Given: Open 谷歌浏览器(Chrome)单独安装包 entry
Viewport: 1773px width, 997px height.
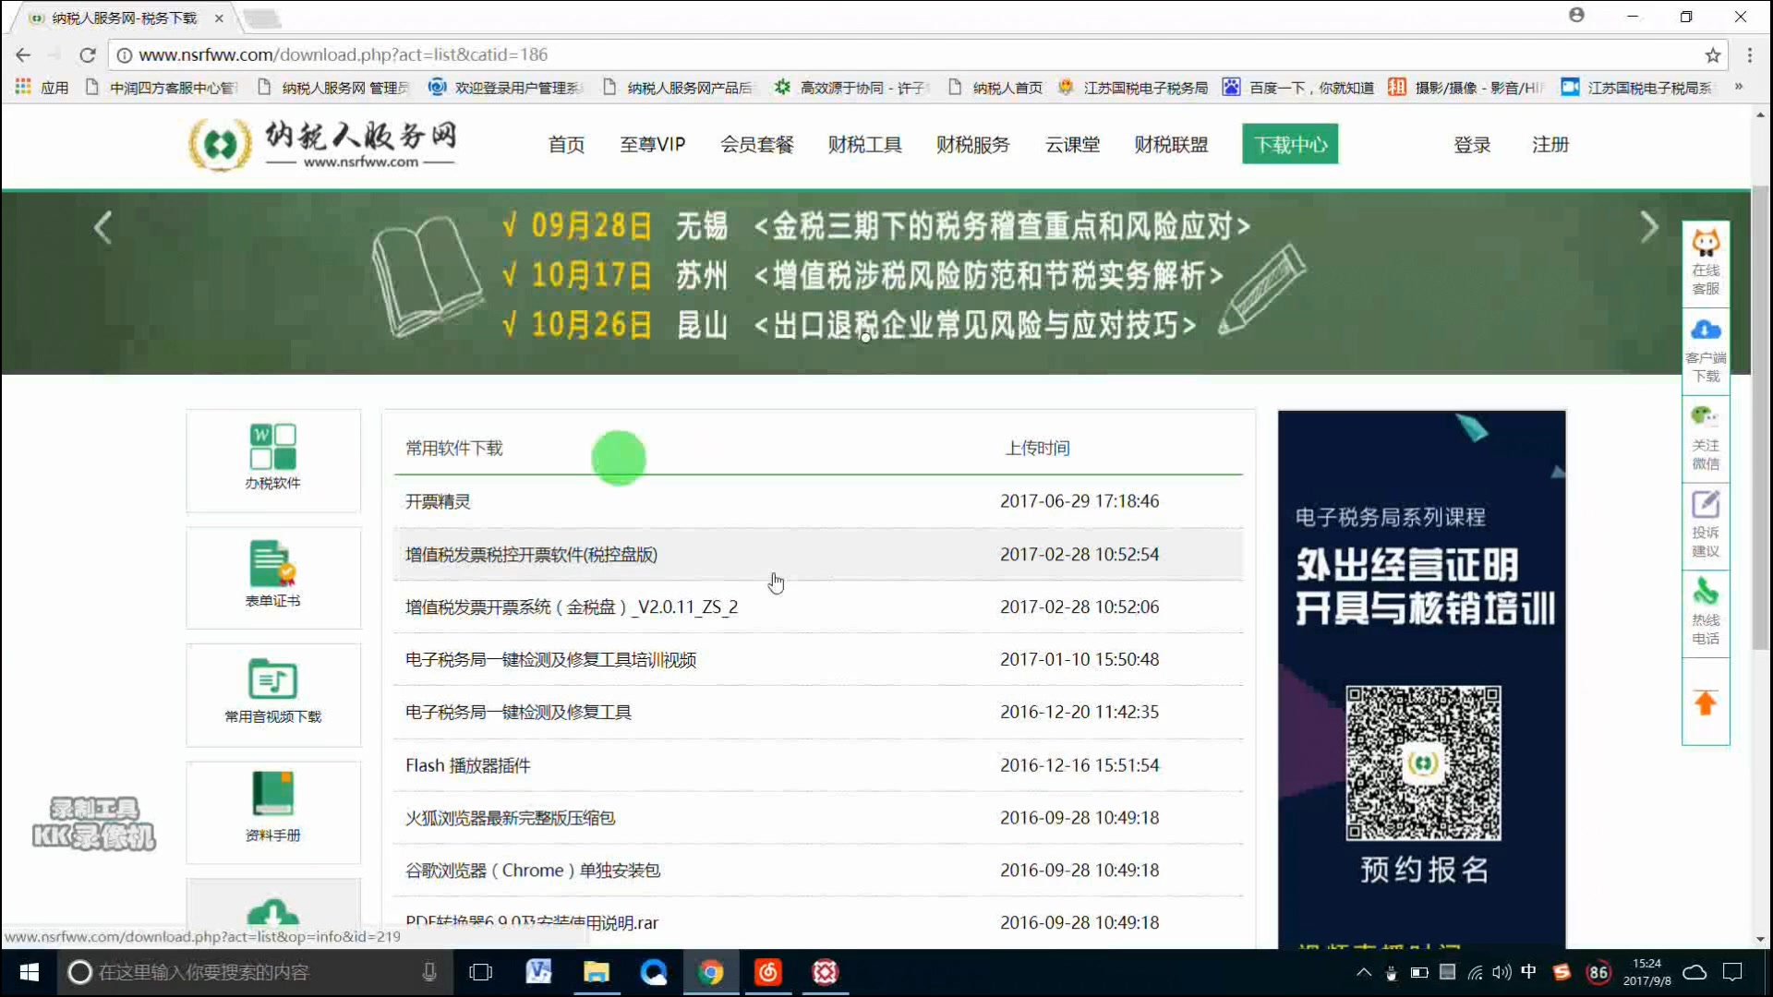Looking at the screenshot, I should [x=533, y=871].
